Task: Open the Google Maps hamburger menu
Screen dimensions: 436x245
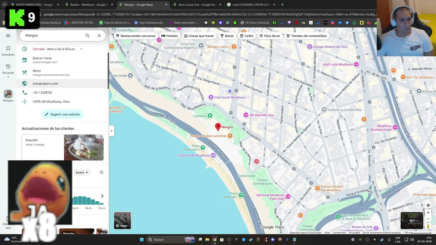Action: click(x=8, y=35)
